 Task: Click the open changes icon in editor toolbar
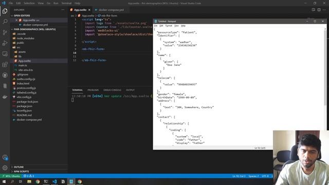click(x=313, y=10)
